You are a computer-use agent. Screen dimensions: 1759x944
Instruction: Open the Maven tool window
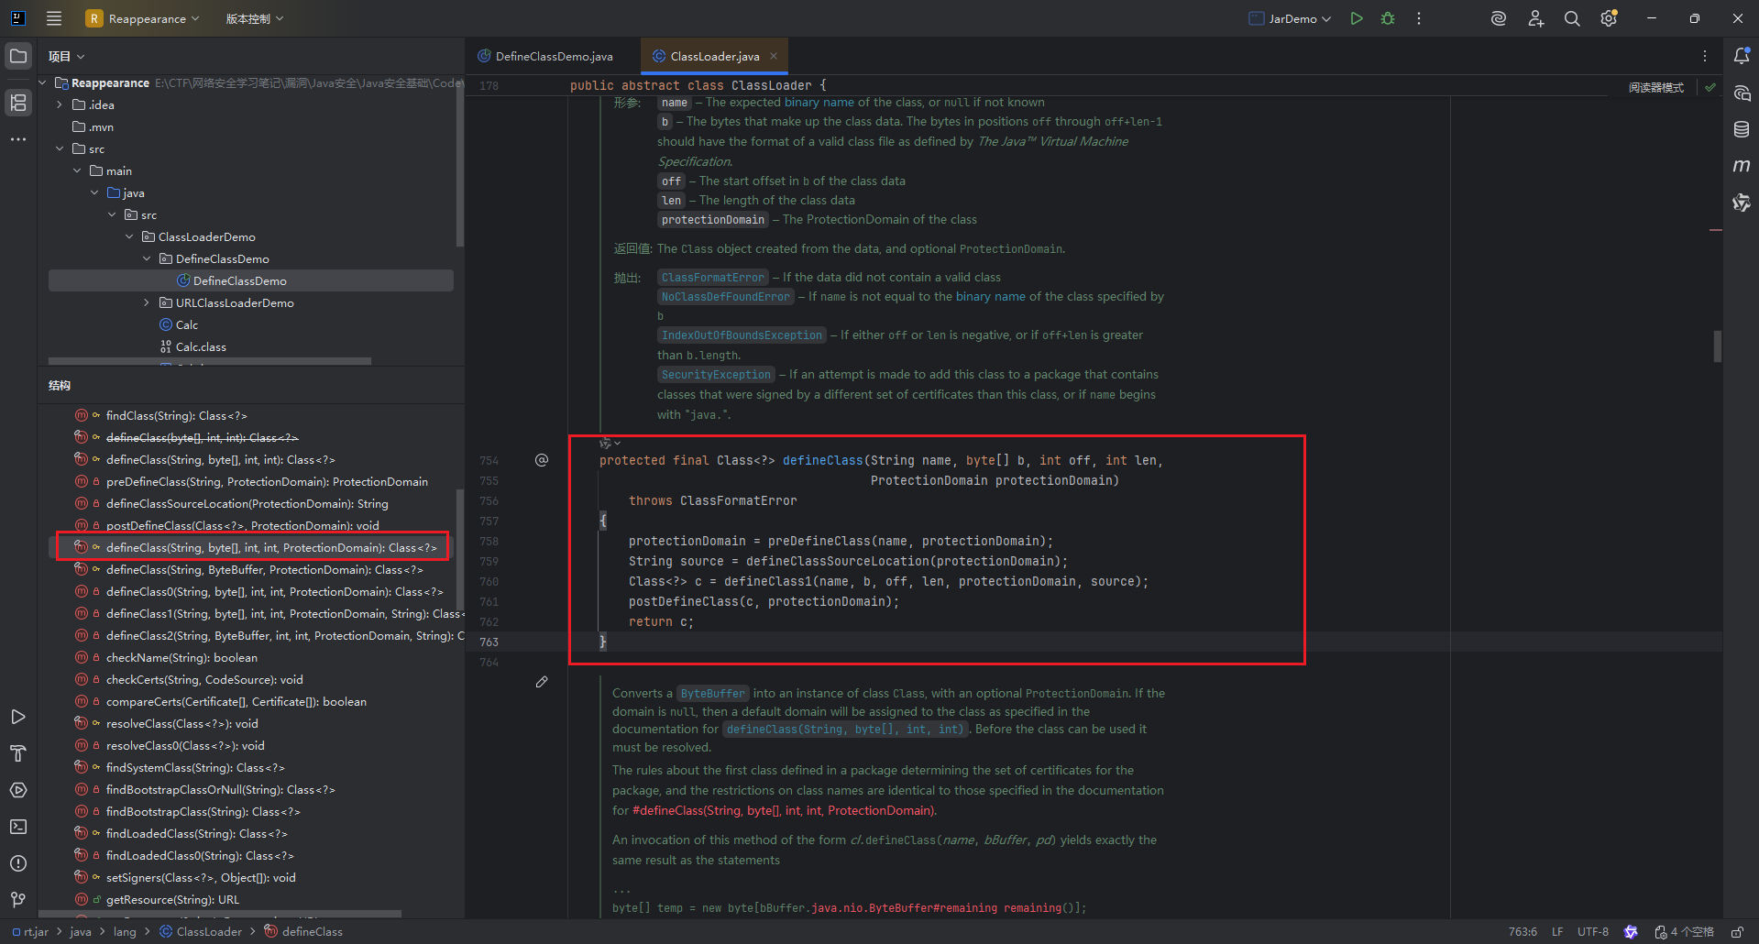point(1742,166)
